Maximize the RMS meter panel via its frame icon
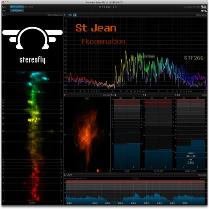This screenshot has width=209, height=209. 114,95
